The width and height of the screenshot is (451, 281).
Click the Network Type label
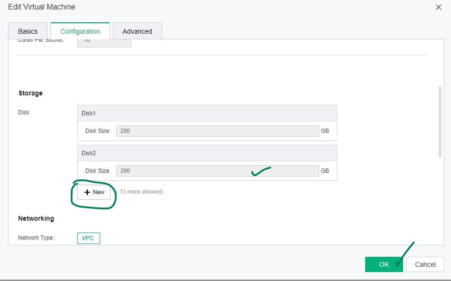(36, 238)
